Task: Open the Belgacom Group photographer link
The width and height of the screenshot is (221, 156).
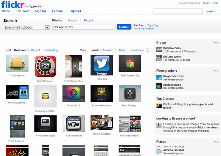Action: pos(173,76)
